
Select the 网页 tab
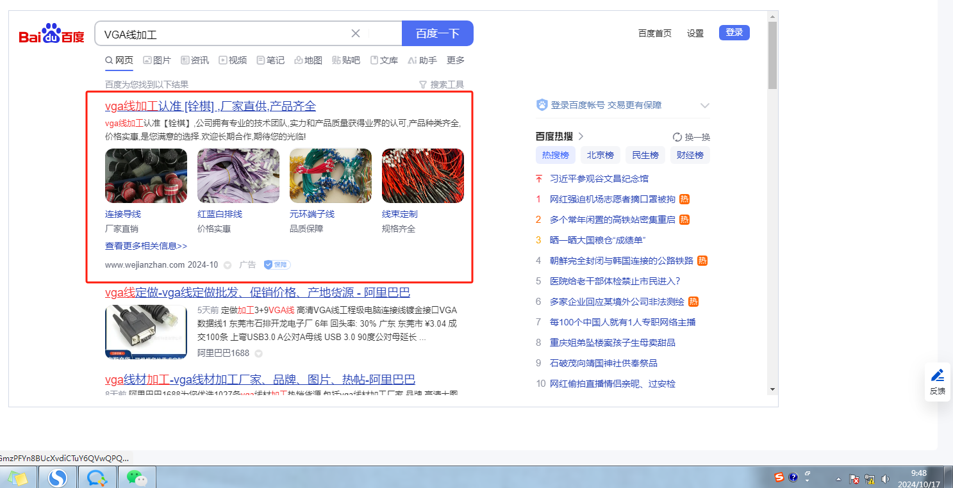(119, 60)
